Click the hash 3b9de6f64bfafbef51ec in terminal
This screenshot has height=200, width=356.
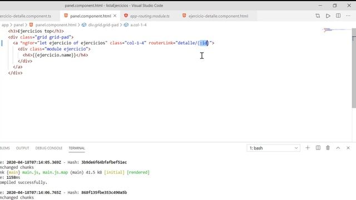[104, 162]
